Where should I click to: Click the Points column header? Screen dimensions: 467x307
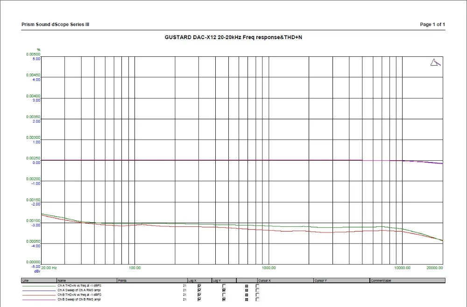pos(152,280)
